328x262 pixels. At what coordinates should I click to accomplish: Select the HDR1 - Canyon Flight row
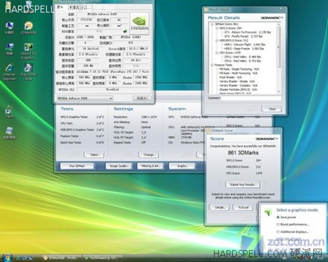pyautogui.click(x=244, y=45)
